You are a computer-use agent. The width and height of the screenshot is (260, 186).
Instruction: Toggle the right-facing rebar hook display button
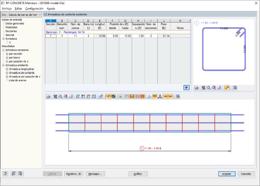click(x=170, y=97)
